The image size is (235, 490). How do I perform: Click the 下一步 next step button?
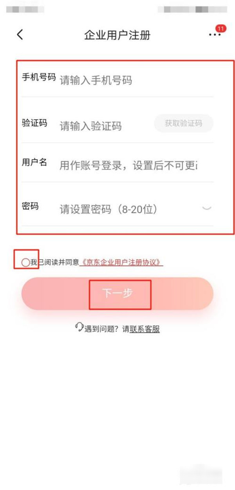point(117,294)
